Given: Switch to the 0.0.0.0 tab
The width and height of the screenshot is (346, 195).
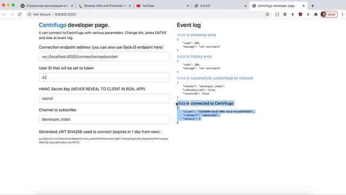Looking at the screenshot, I should tap(205, 6).
